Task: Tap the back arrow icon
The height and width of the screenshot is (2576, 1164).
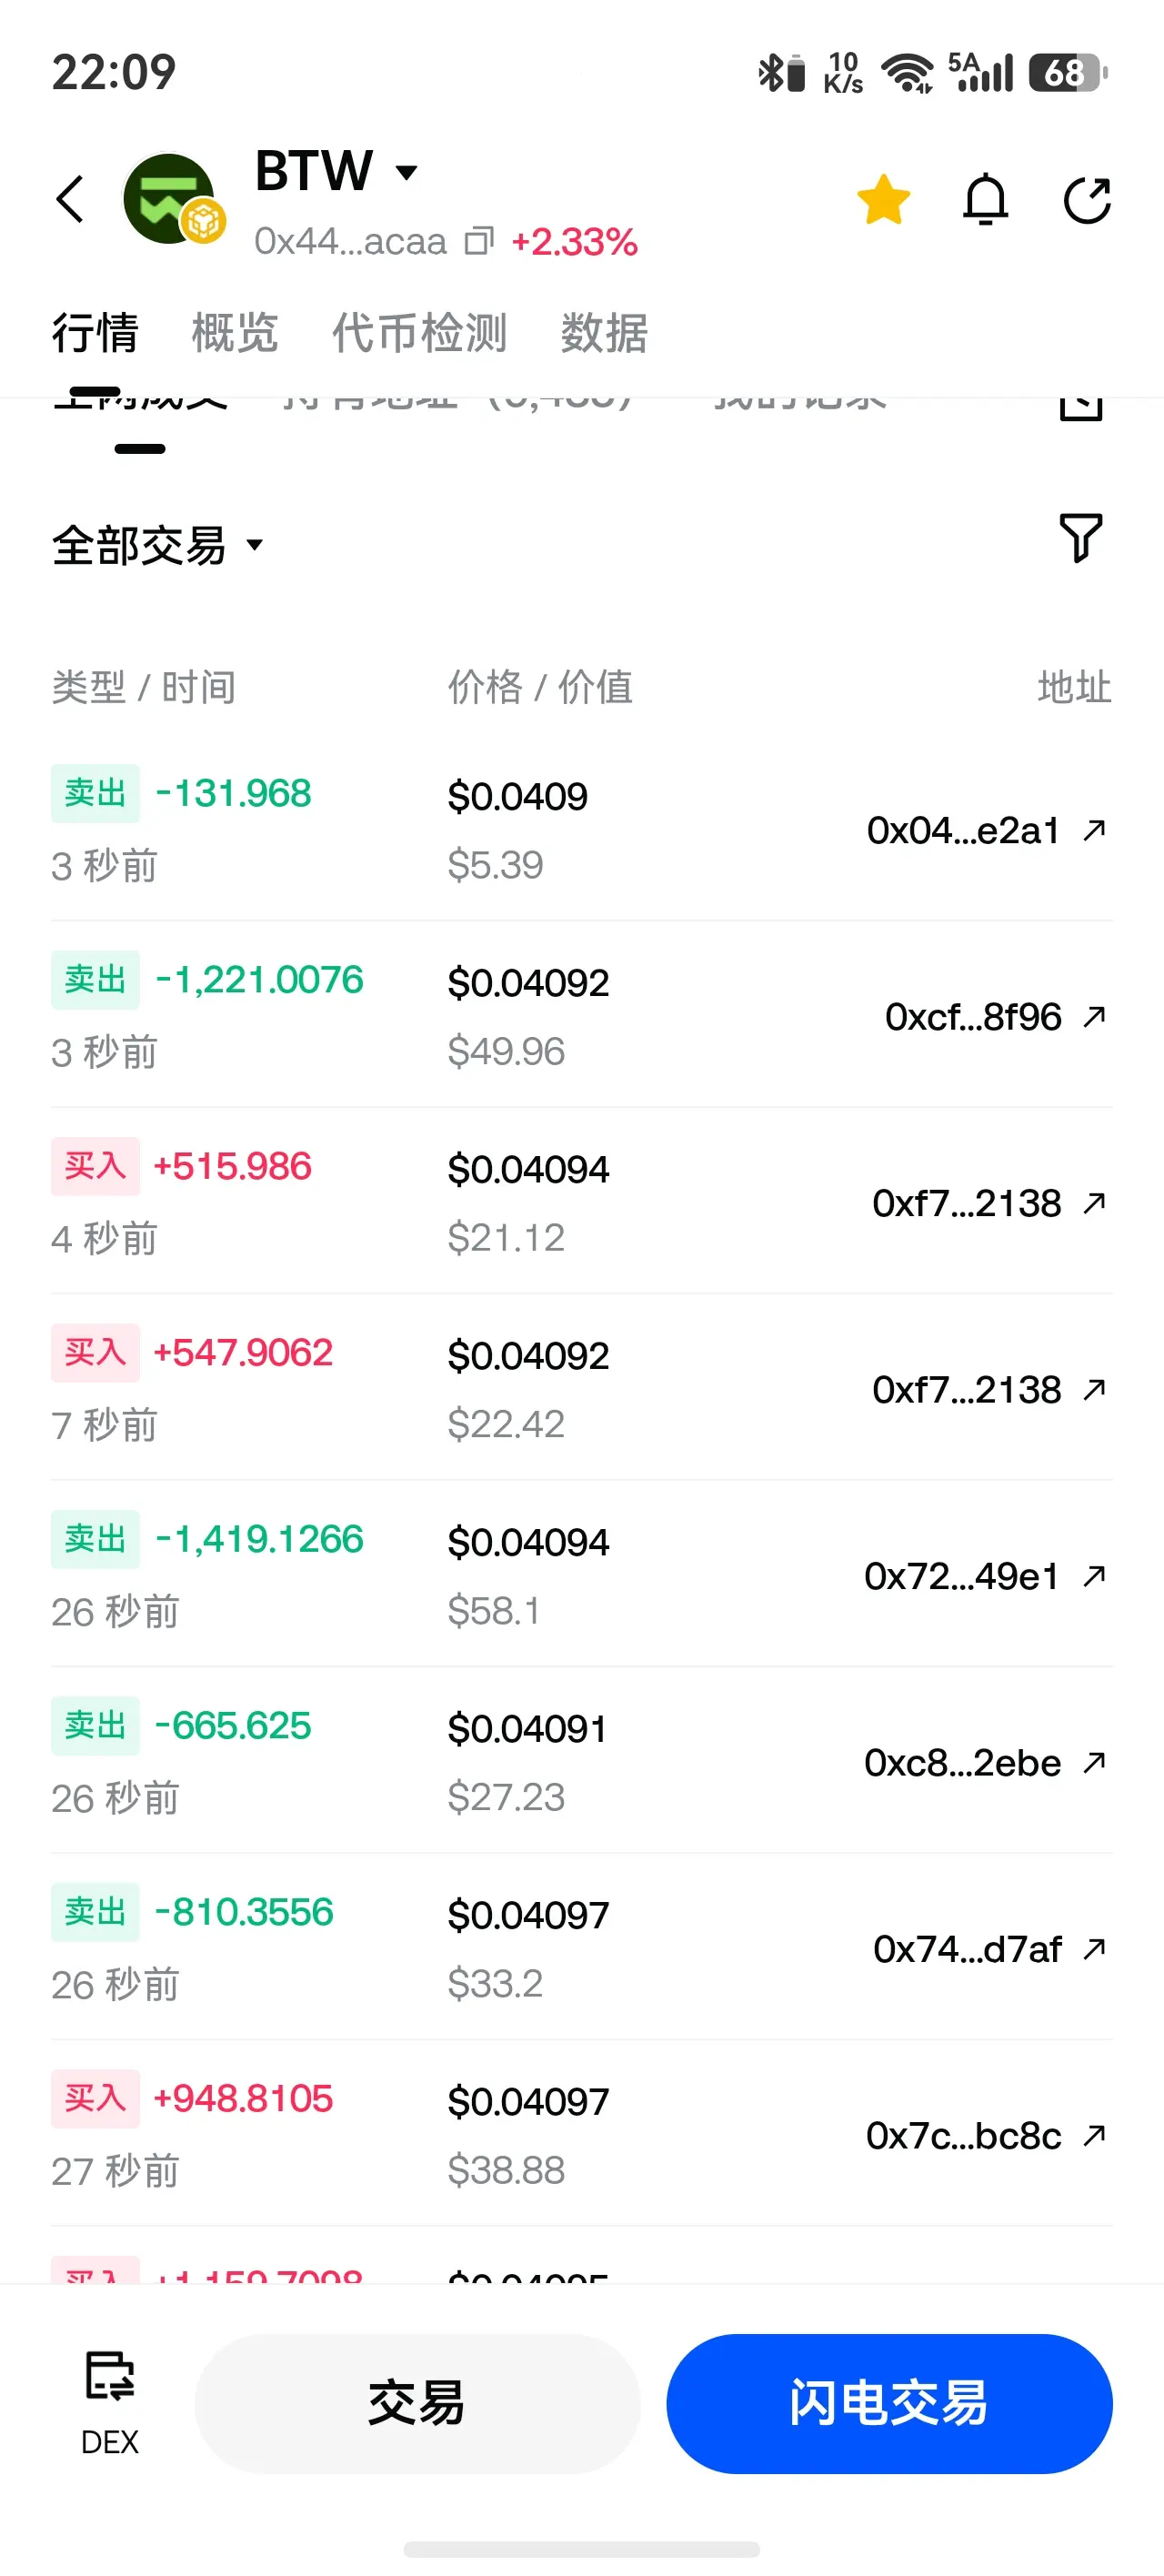Action: 70,199
